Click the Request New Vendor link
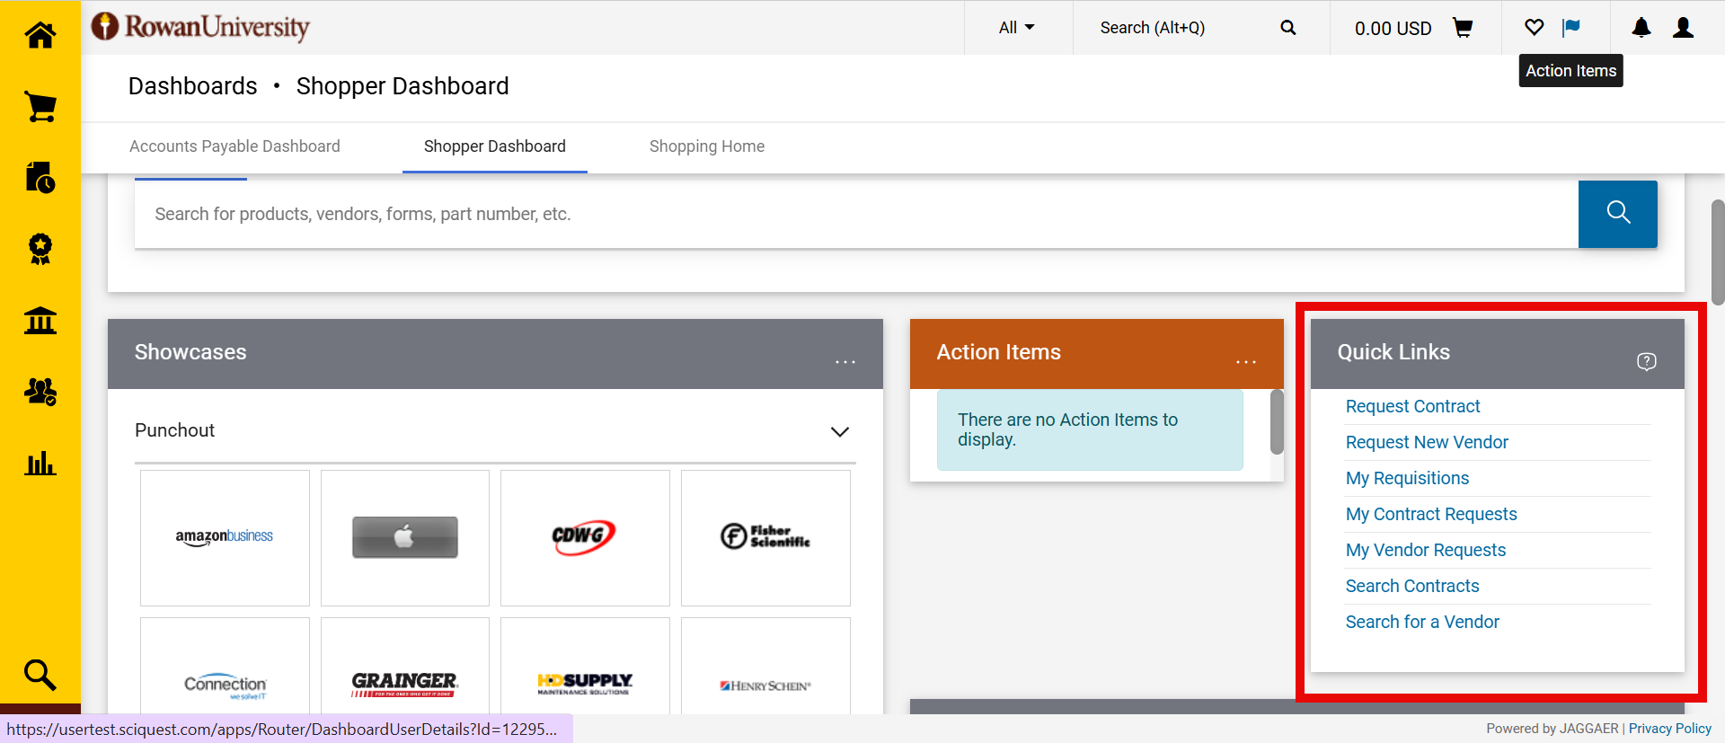1725x743 pixels. (x=1426, y=442)
